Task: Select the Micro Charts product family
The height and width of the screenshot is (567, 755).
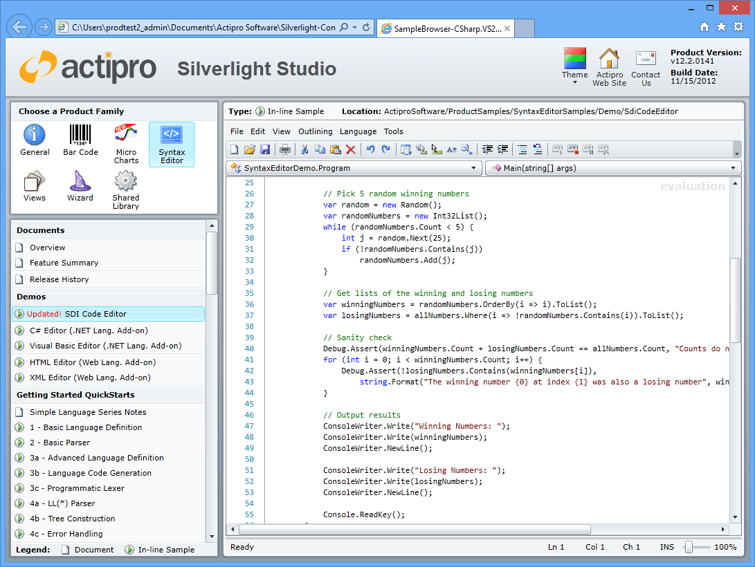Action: 126,145
